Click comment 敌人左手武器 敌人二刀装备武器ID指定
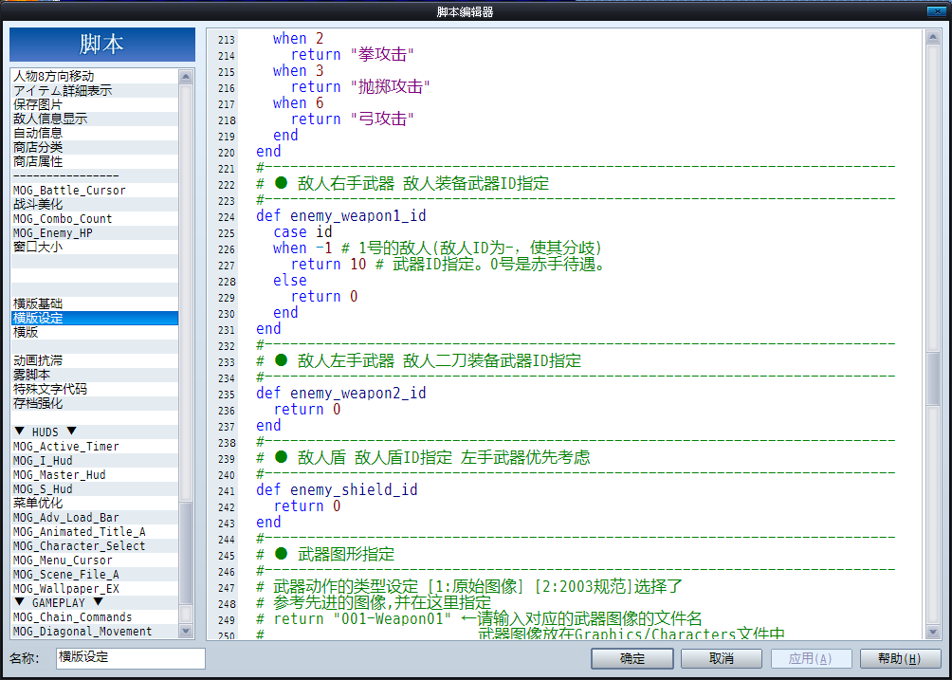The width and height of the screenshot is (952, 680). (x=418, y=360)
